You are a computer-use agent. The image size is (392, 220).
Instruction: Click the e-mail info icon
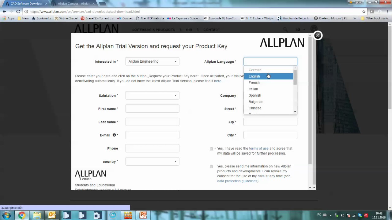point(114,135)
